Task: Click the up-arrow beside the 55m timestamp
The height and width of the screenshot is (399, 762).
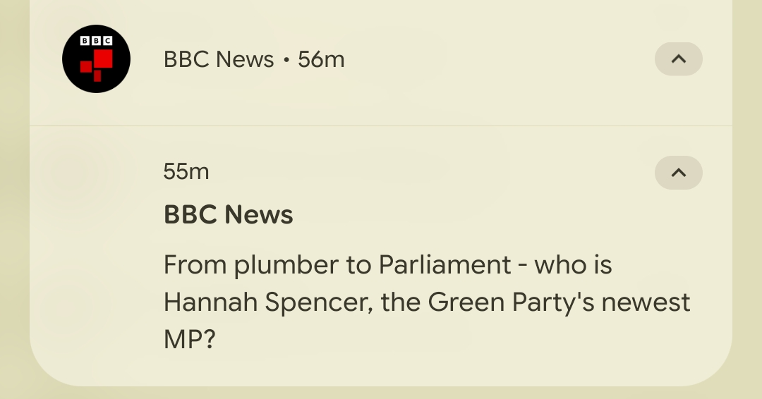Action: (678, 173)
